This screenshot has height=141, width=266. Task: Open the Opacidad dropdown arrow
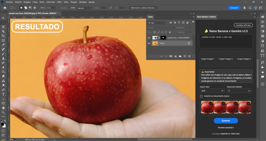tap(192, 27)
